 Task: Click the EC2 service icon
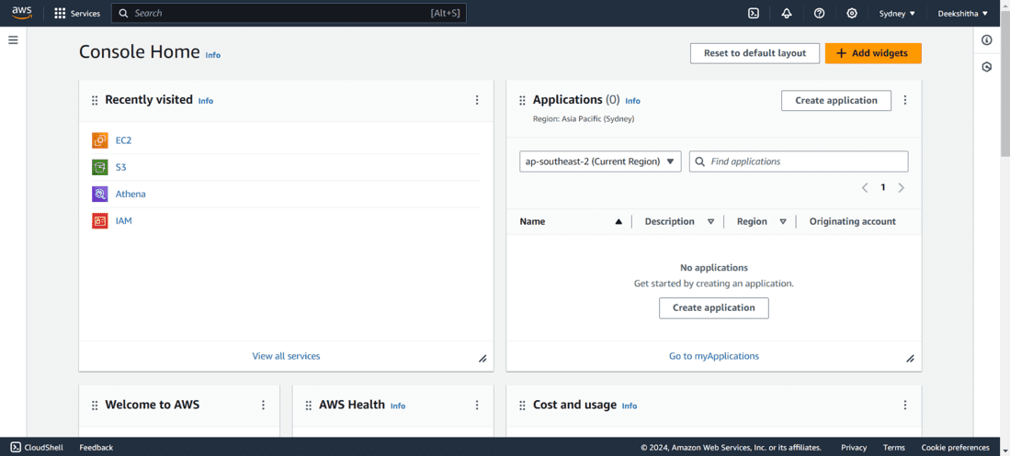(x=100, y=140)
